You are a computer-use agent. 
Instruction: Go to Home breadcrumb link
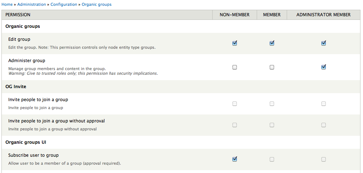pyautogui.click(x=7, y=4)
